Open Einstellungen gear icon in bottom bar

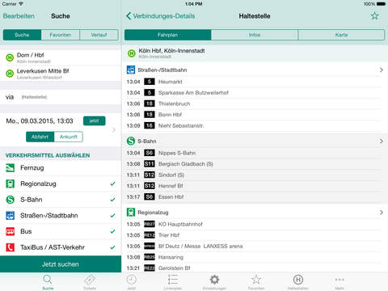coord(214,280)
